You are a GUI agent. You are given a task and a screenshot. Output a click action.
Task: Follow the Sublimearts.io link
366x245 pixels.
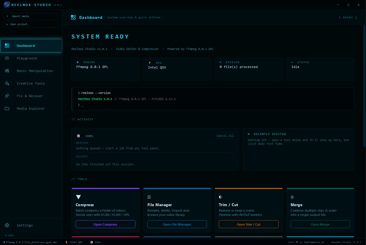coord(314,242)
